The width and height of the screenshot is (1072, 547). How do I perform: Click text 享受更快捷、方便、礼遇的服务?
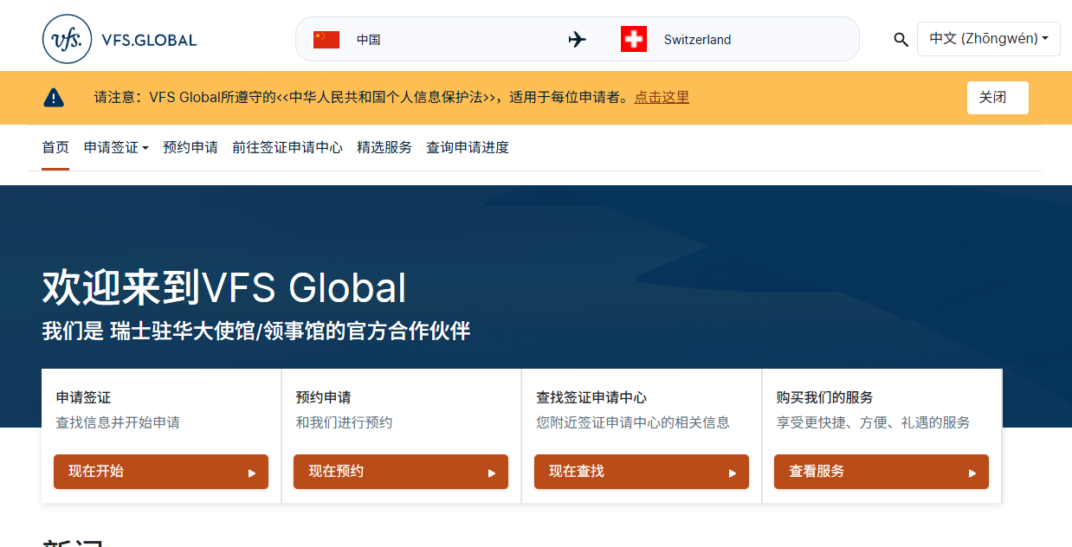coord(873,423)
